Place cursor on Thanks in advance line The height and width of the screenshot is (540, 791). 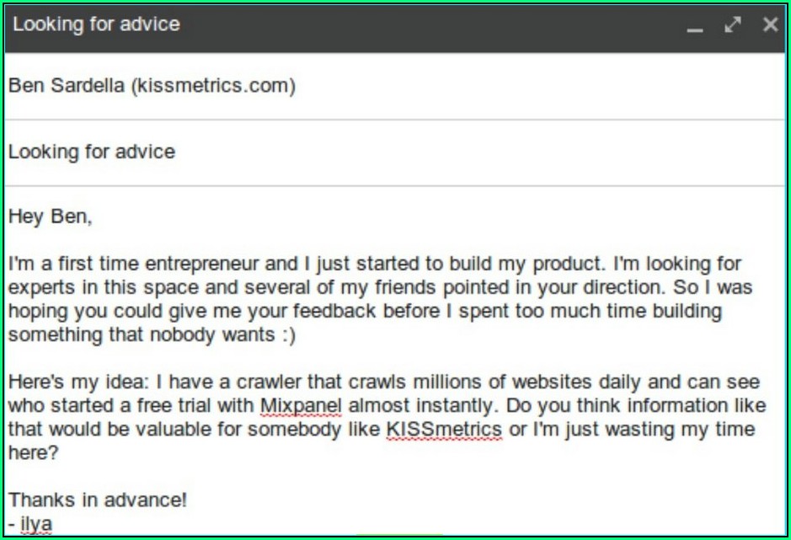point(98,500)
